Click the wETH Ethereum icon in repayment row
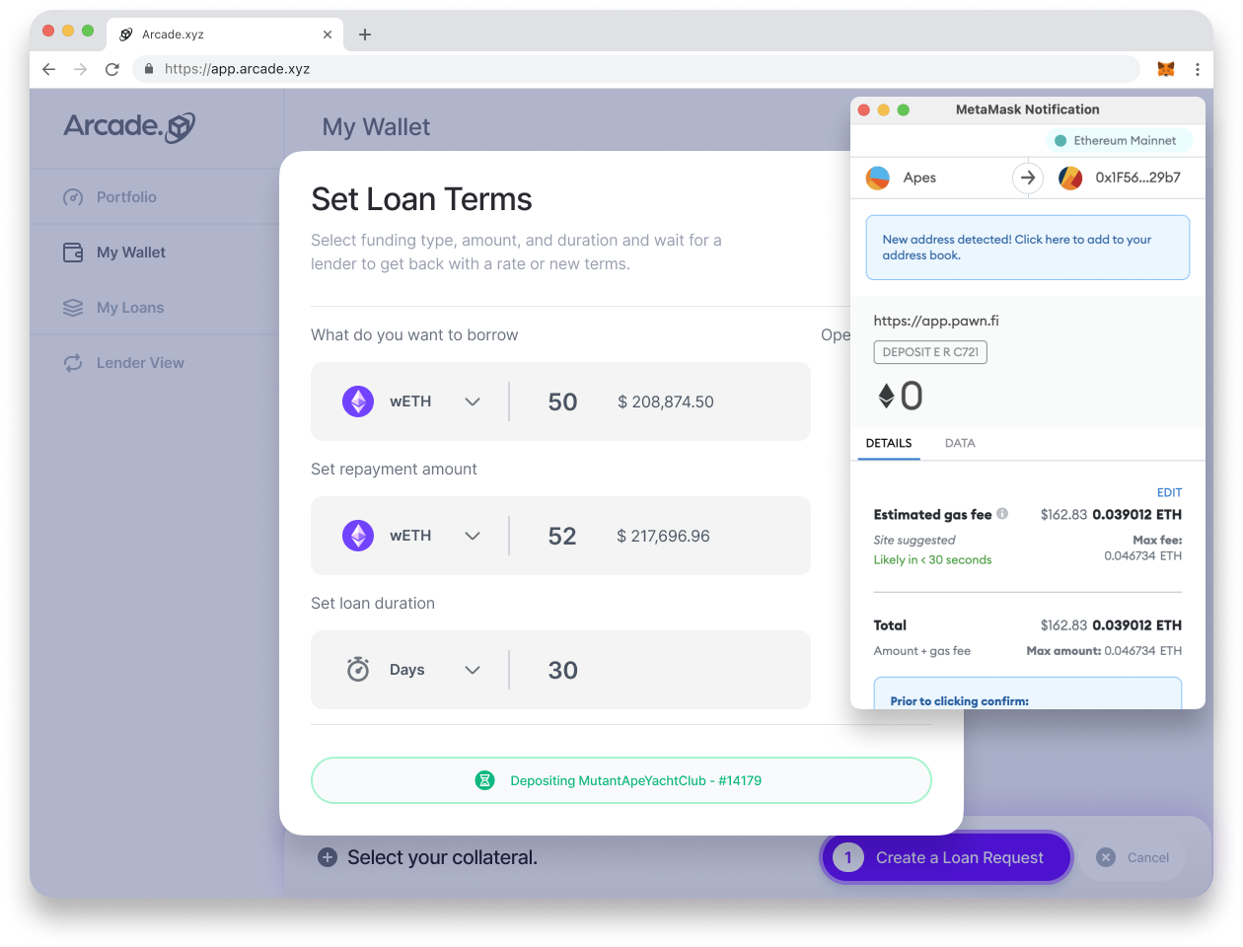This screenshot has width=1243, height=947. tap(358, 536)
